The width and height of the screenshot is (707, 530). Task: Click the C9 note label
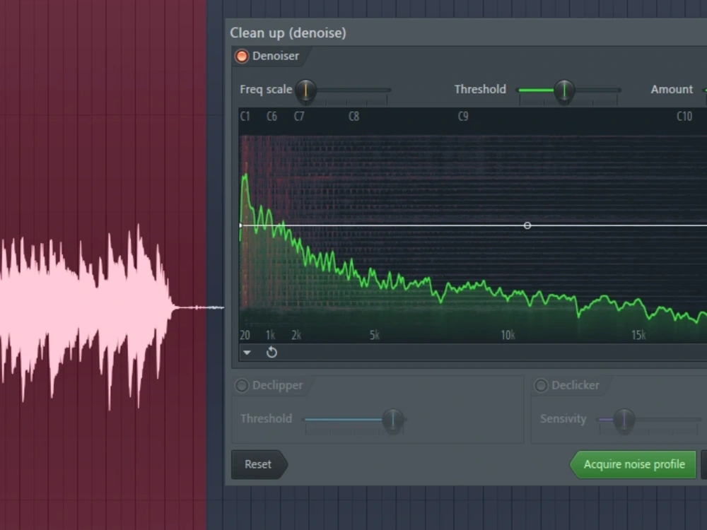tap(463, 117)
